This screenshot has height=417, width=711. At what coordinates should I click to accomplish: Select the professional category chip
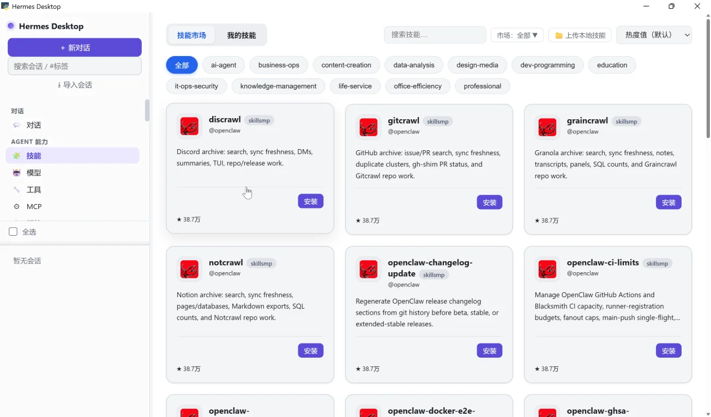(x=483, y=86)
